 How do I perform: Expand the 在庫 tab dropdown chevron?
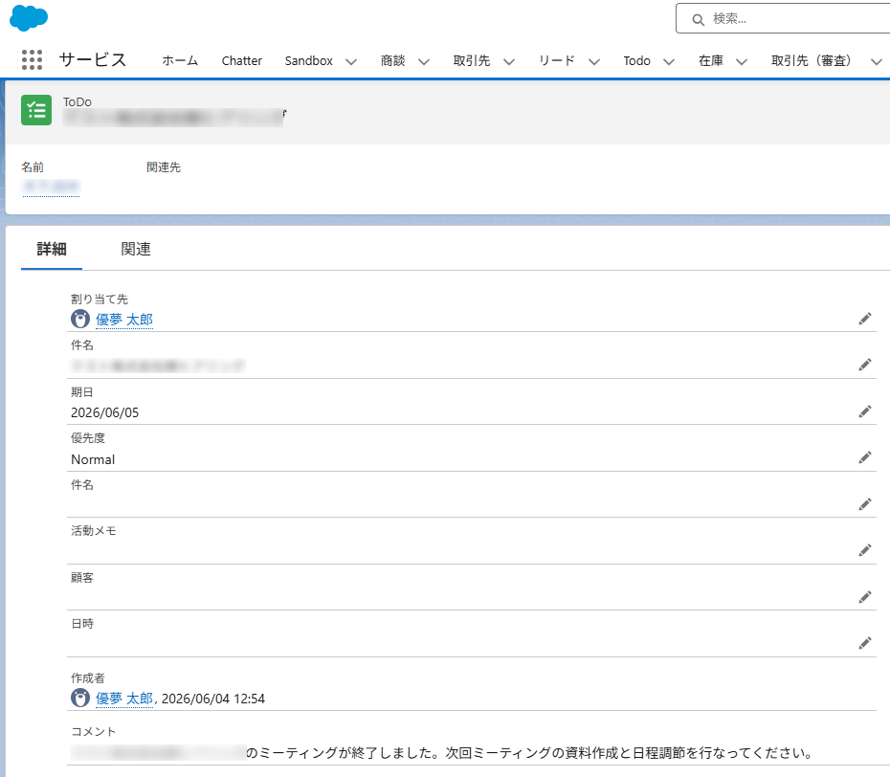click(x=742, y=61)
